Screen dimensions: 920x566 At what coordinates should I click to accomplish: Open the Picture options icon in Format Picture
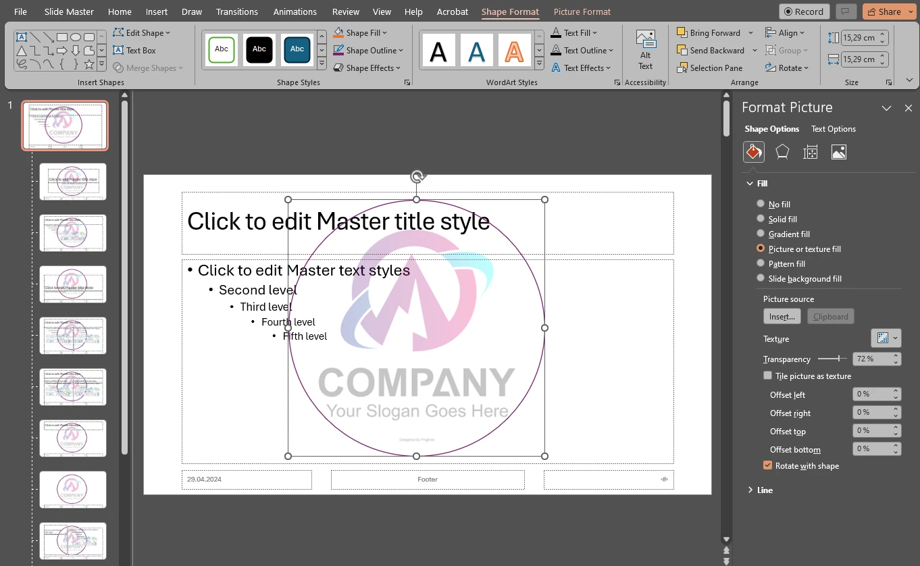(x=838, y=152)
